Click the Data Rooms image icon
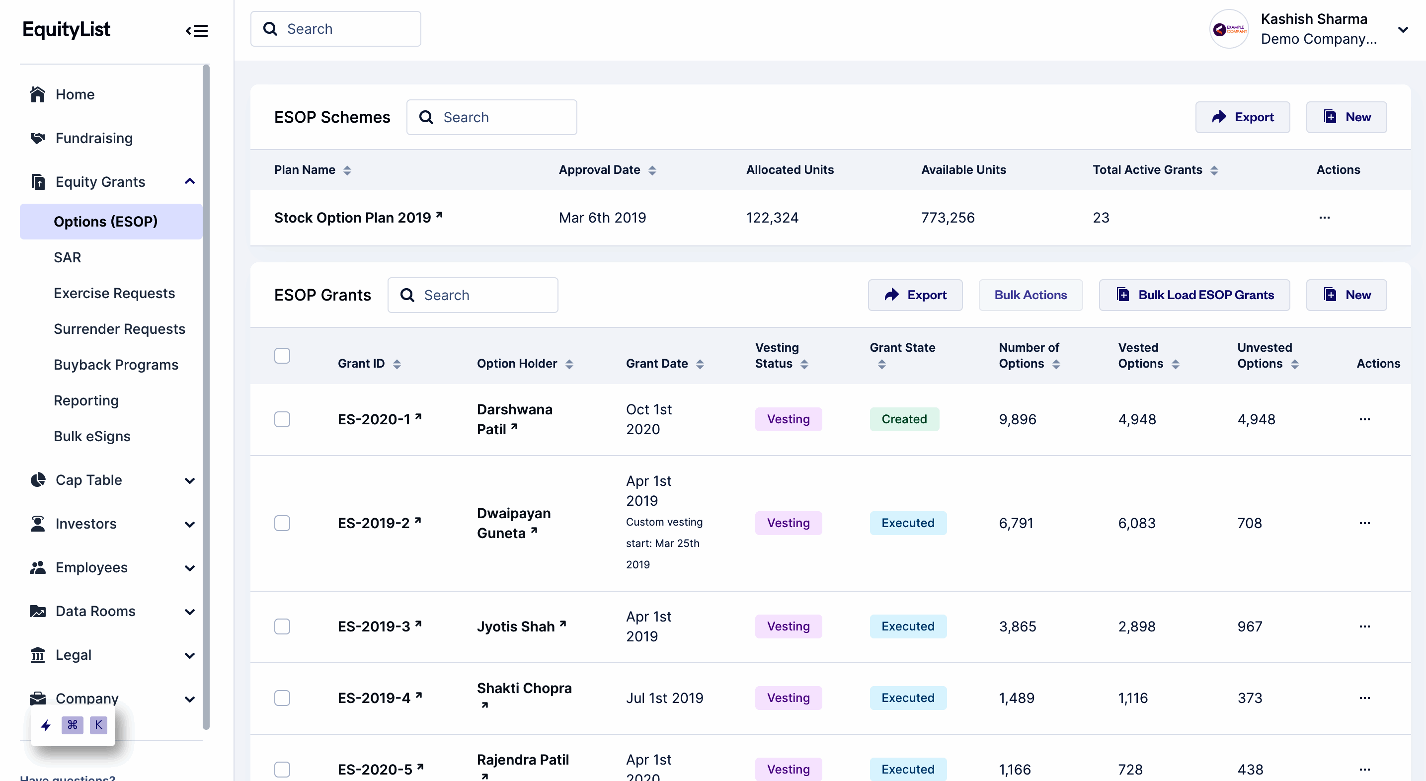 click(37, 611)
